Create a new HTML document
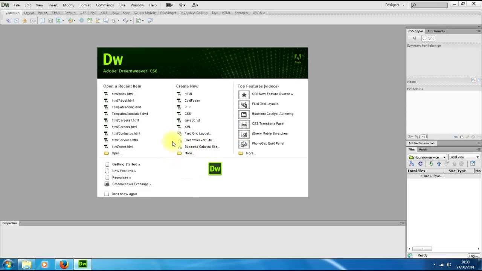Screen dimensions: 482x271 189,94
